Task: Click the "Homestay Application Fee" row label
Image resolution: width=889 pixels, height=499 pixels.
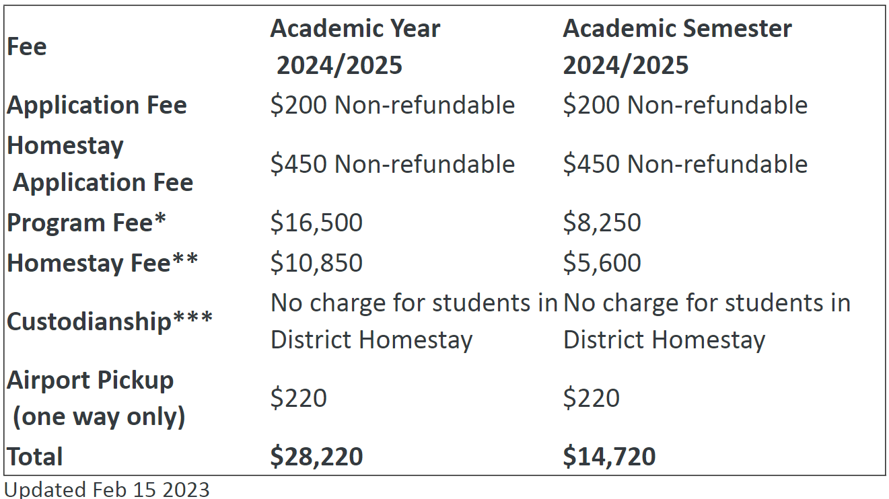Action: (x=100, y=164)
